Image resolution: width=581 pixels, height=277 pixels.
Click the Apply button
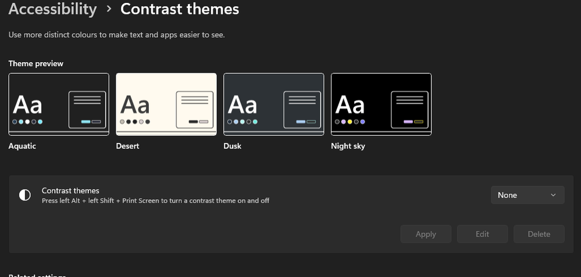coord(426,234)
